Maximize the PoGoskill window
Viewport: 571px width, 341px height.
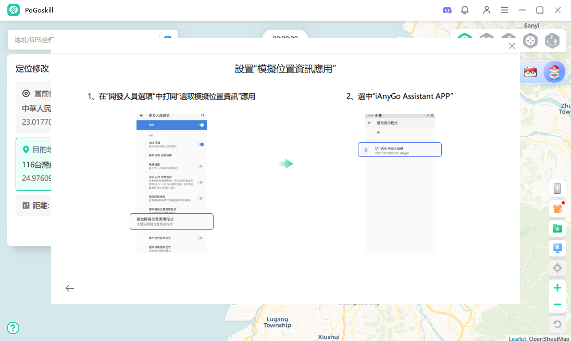[540, 10]
